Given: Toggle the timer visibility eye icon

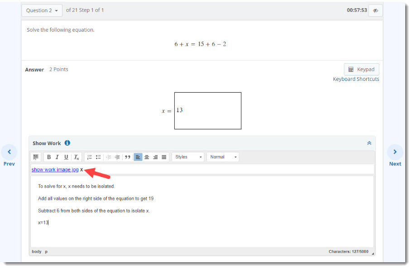Looking at the screenshot, I should 375,10.
